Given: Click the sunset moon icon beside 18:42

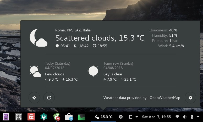Looking at the screenshot, I should 76,46.
